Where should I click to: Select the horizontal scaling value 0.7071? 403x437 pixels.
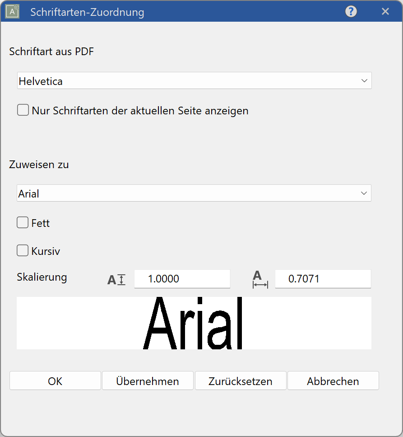[323, 279]
